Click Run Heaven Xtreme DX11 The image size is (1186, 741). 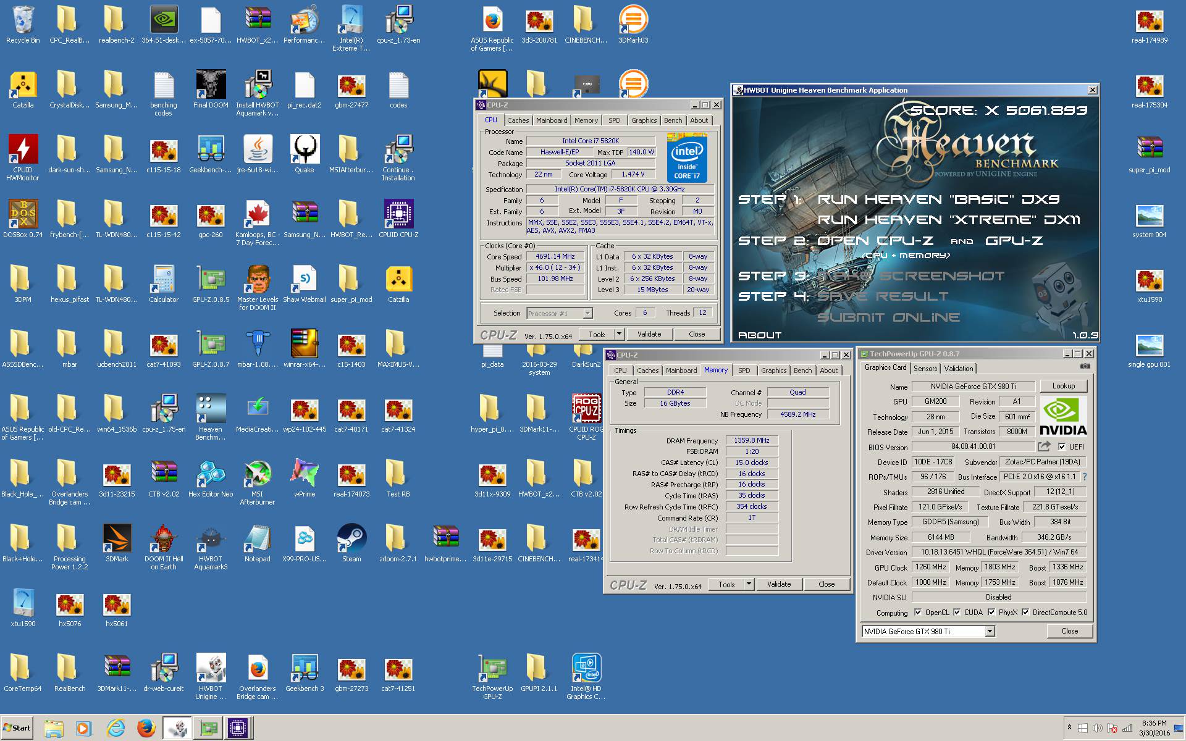[x=949, y=220]
